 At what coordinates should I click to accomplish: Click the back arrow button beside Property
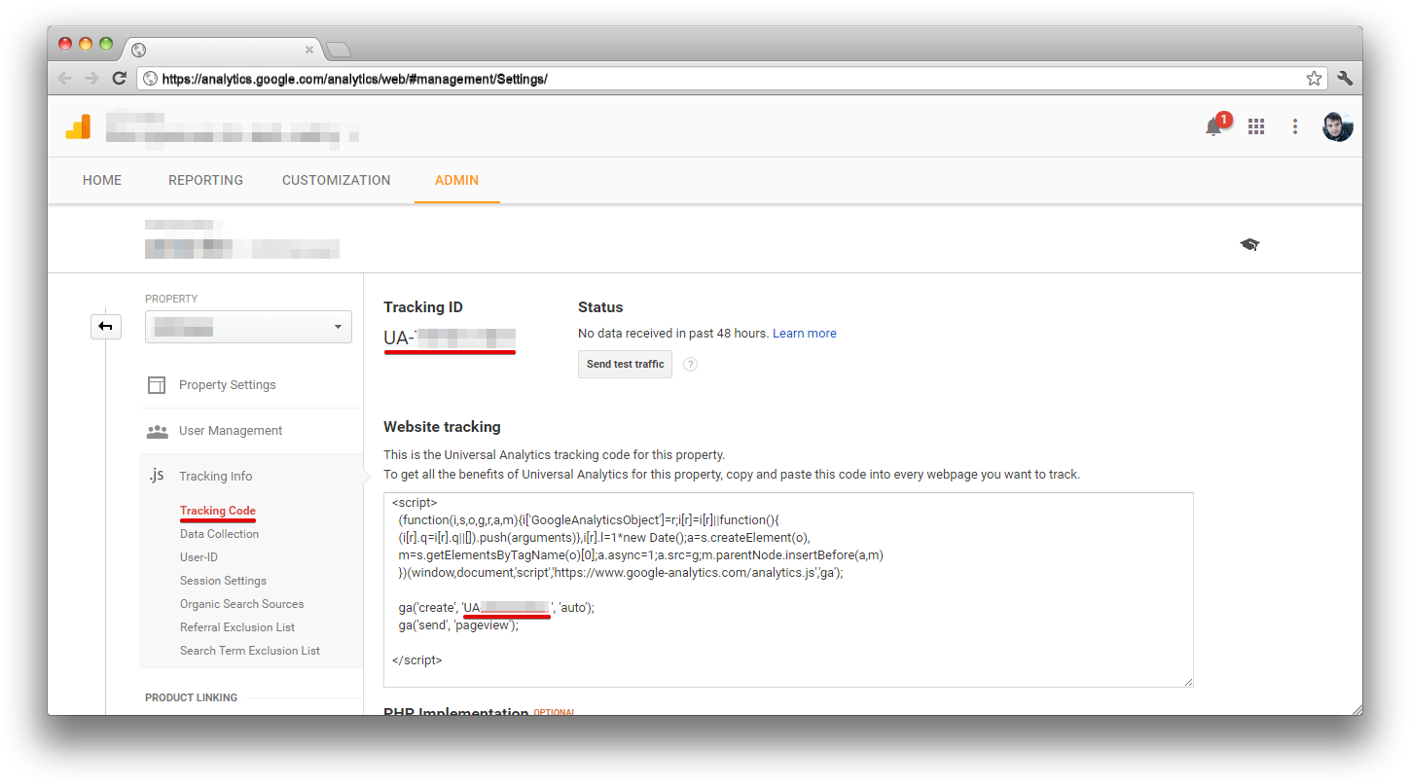pyautogui.click(x=106, y=327)
